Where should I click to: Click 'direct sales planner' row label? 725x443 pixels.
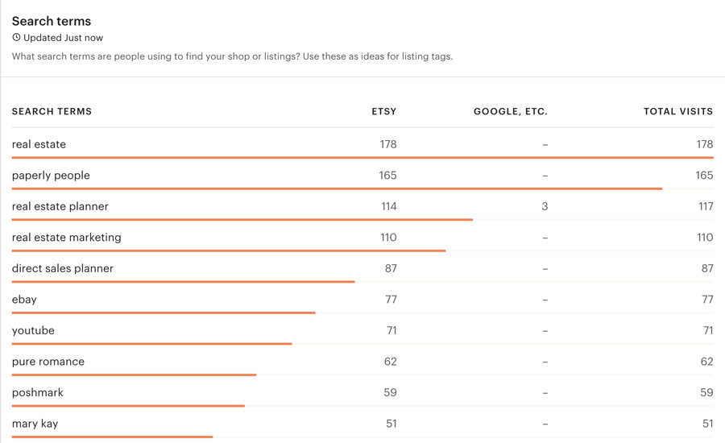62,269
